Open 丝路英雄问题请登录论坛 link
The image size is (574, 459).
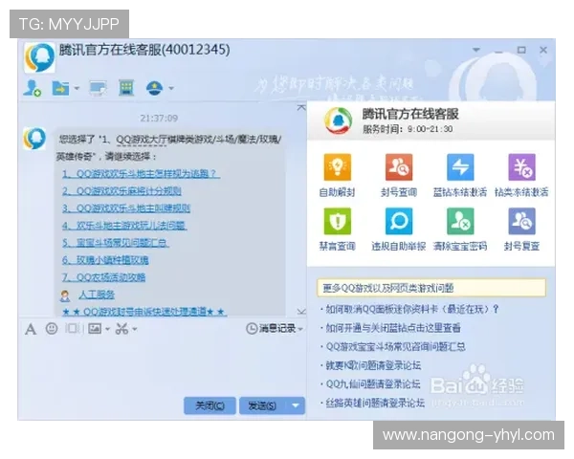pyautogui.click(x=375, y=403)
